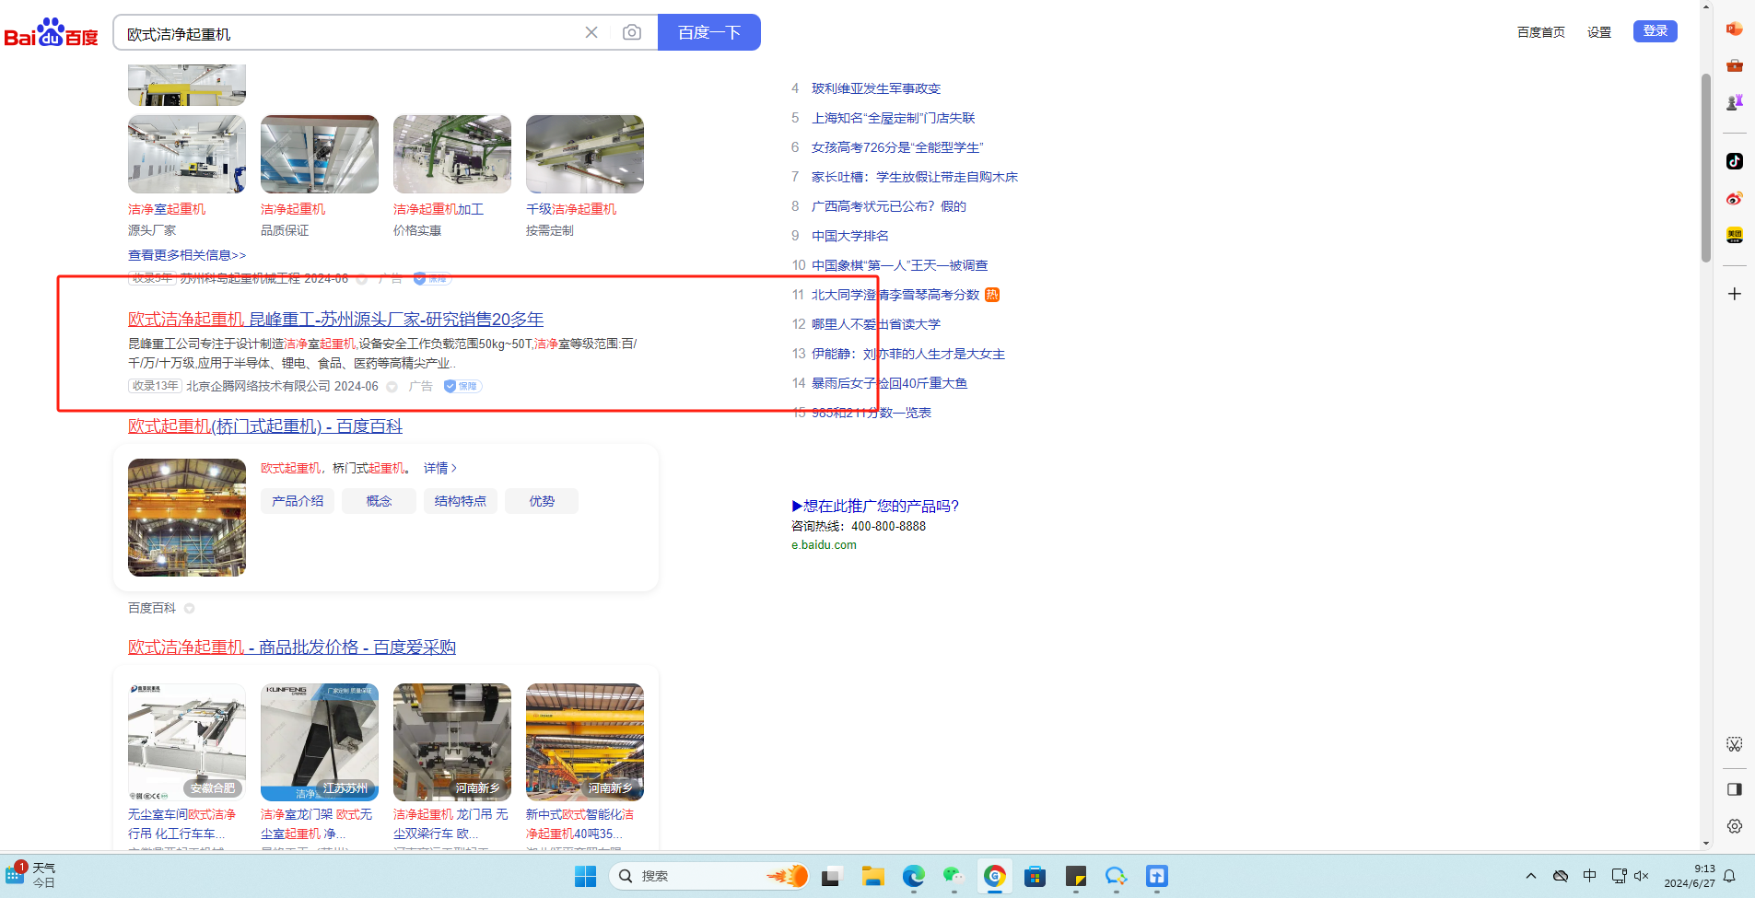
Task: Clear the search box with the X icon
Action: click(591, 32)
